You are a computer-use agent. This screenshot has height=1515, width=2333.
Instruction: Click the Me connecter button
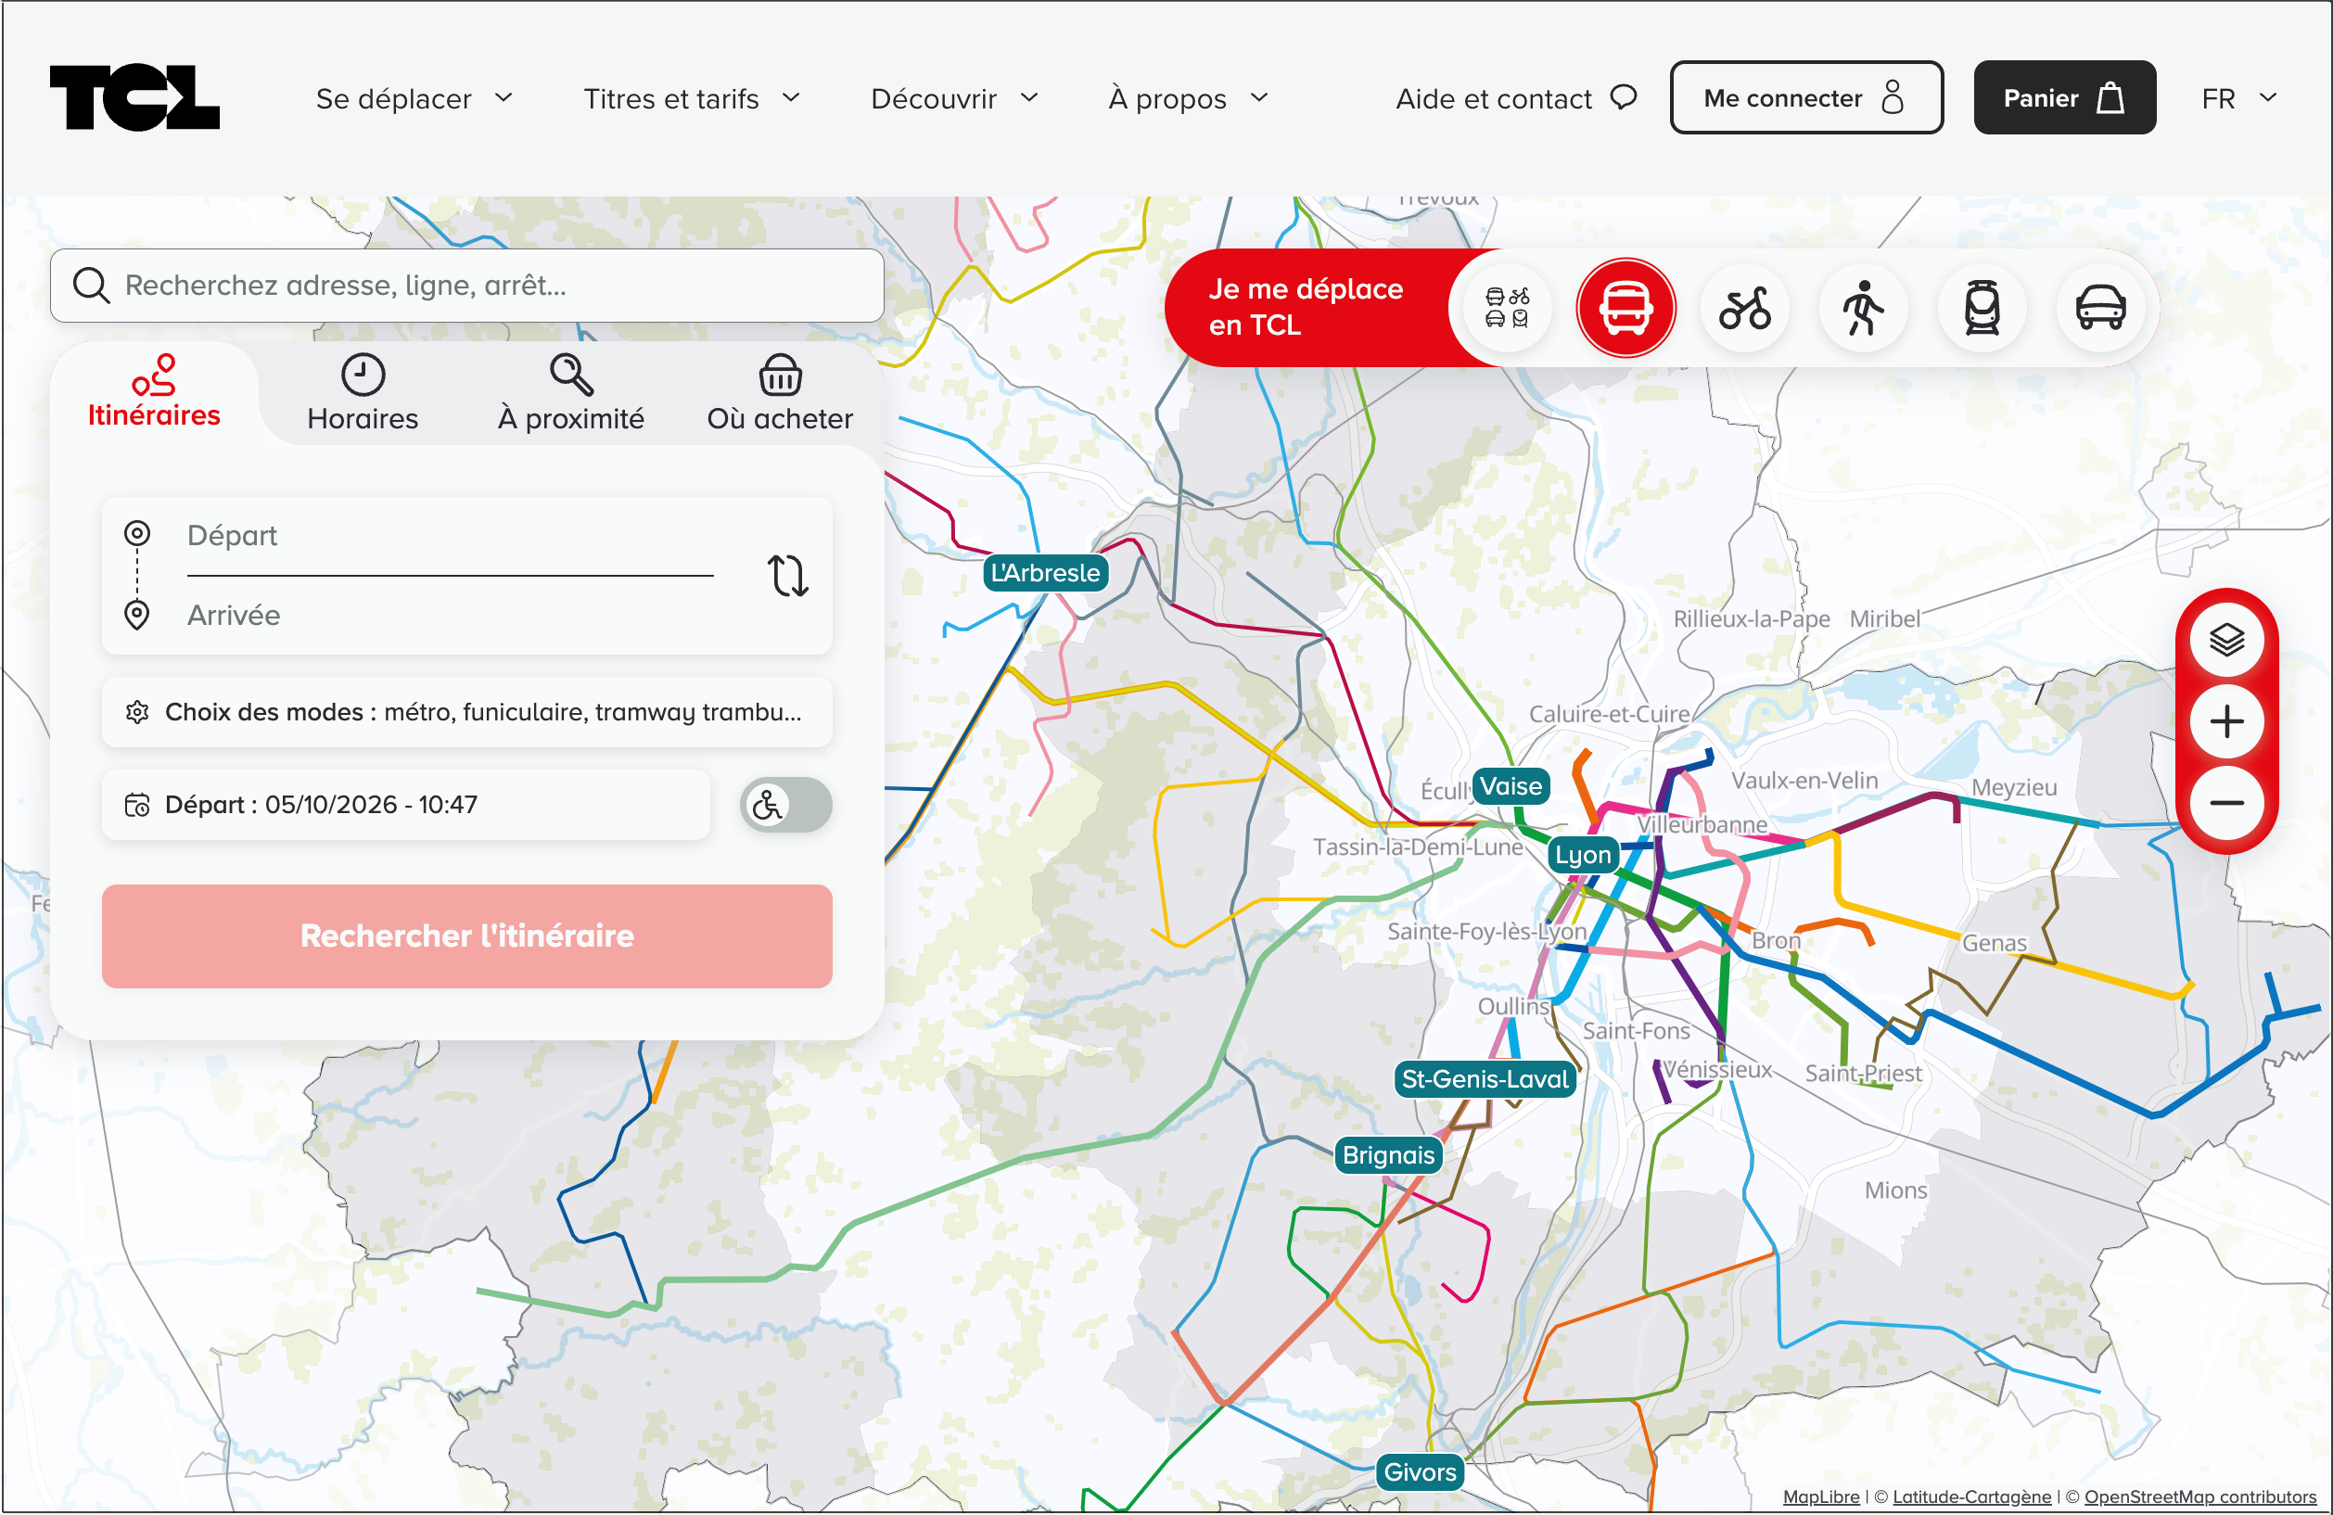(x=1805, y=97)
